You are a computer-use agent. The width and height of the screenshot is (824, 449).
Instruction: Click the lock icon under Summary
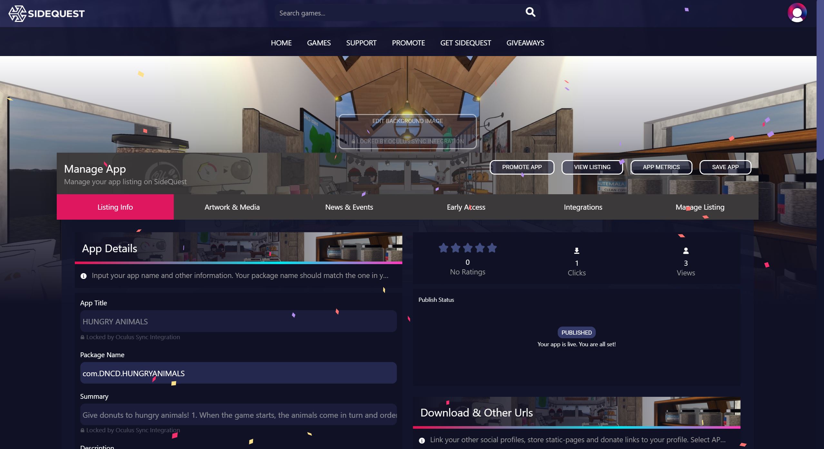tap(83, 430)
